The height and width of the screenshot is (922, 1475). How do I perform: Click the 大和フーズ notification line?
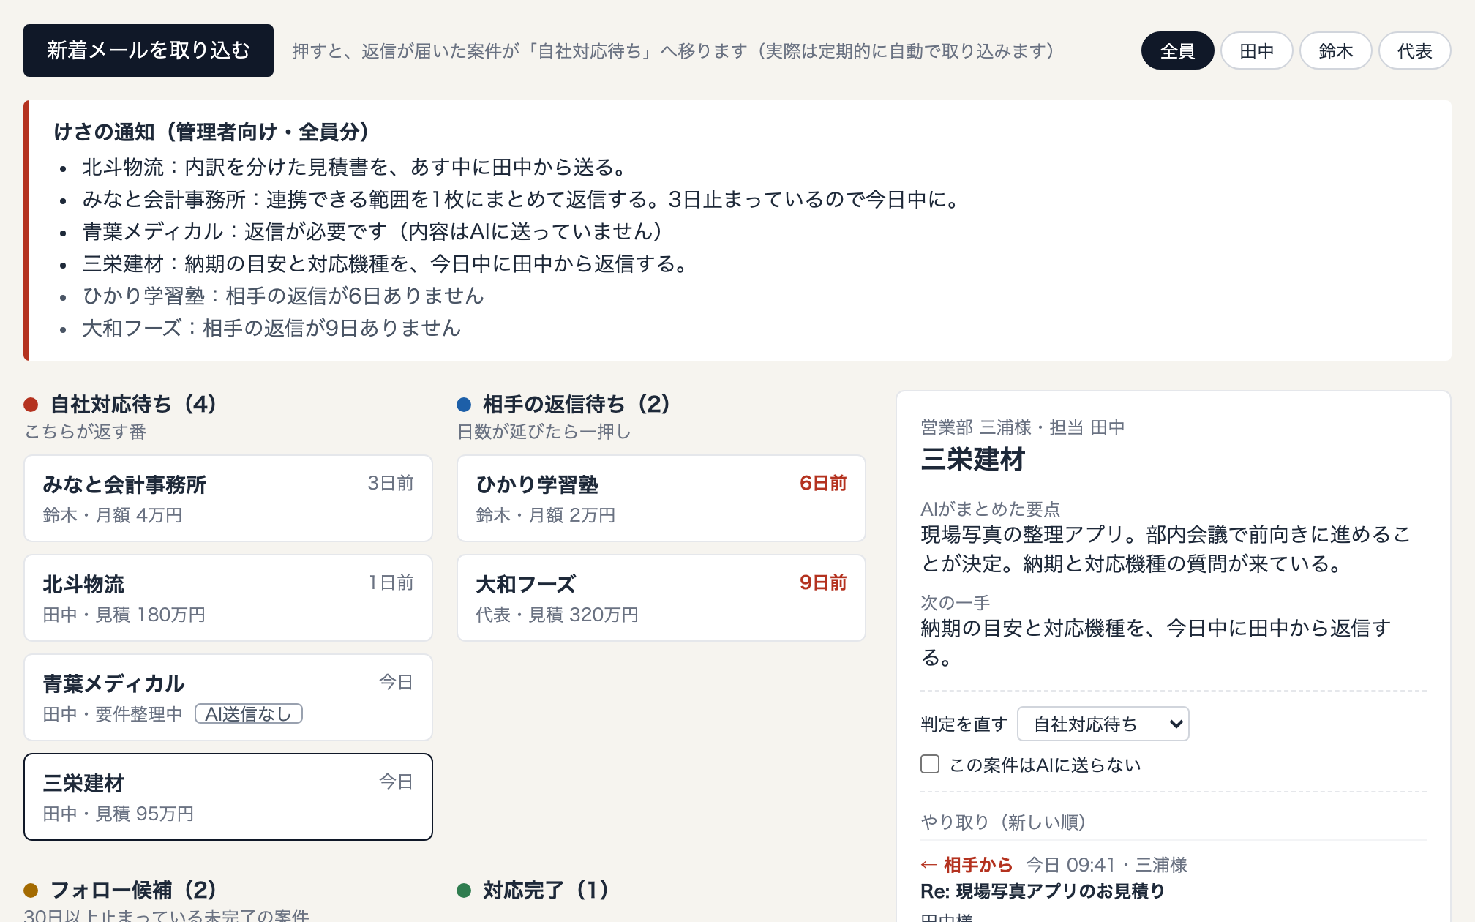[271, 328]
